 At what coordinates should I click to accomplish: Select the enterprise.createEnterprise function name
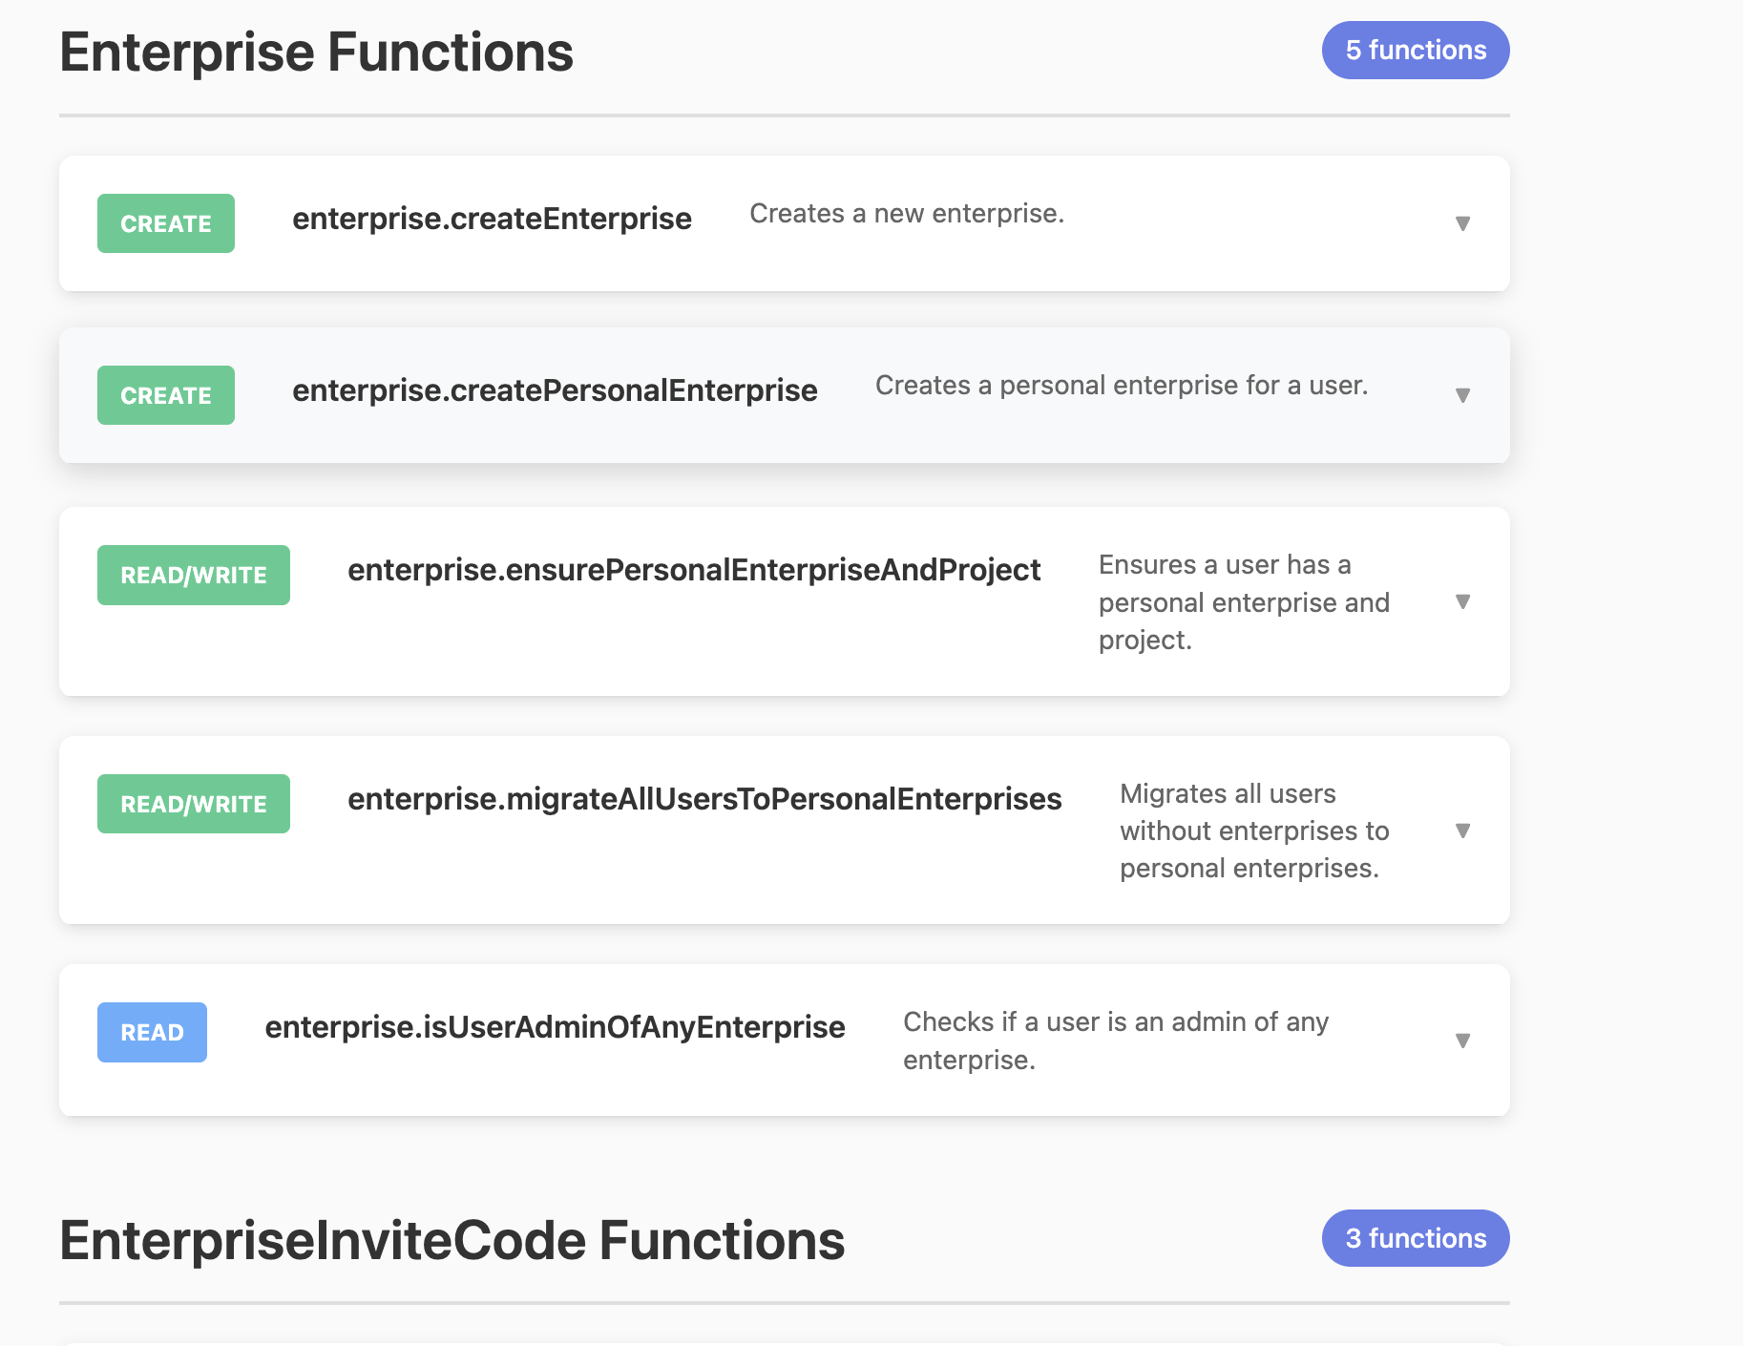[492, 219]
